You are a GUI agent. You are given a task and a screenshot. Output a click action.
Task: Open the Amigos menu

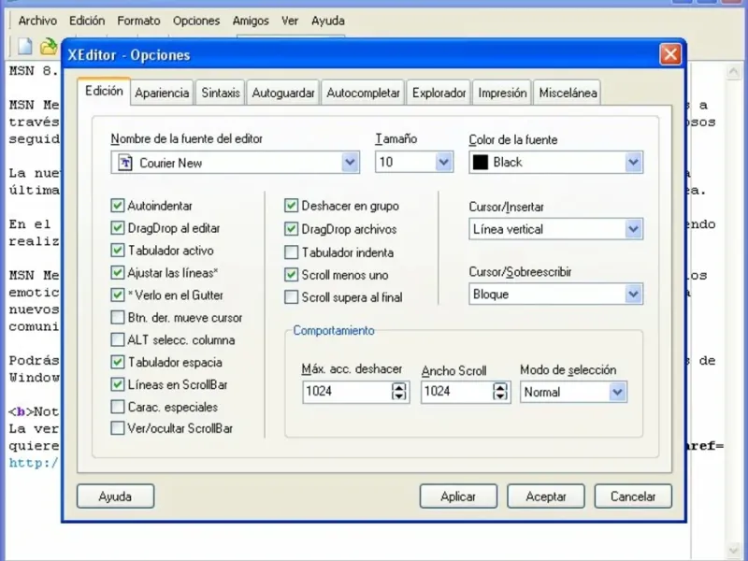point(251,21)
